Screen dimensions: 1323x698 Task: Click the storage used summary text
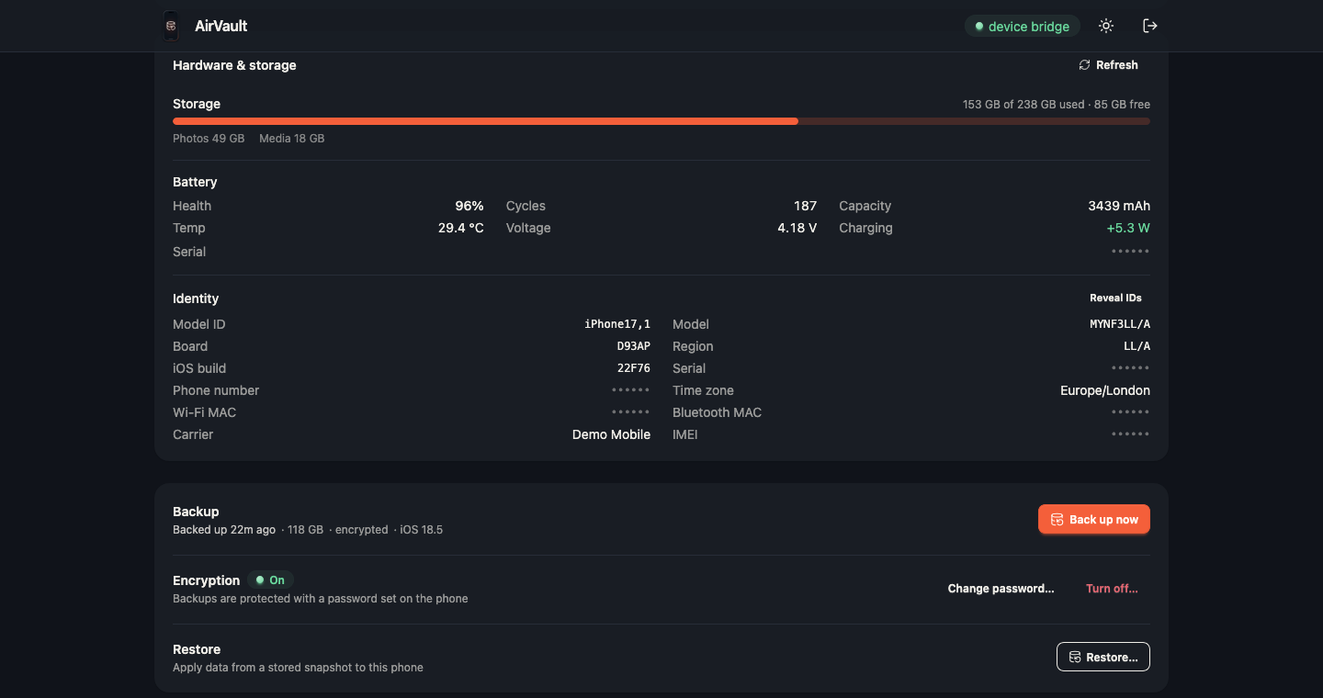pos(1057,105)
